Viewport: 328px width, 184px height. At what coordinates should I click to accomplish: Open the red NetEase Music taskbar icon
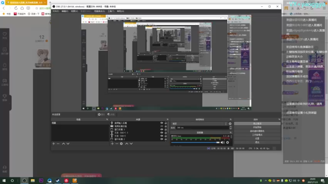66,181
